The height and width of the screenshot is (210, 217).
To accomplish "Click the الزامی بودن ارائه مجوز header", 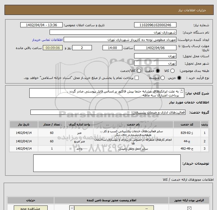I will point(189,200).
